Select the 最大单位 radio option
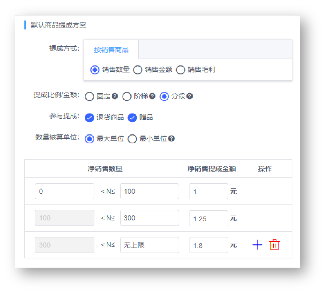Viewport: 326px width, 294px height. tap(89, 139)
